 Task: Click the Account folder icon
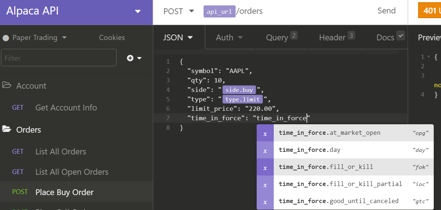point(8,85)
